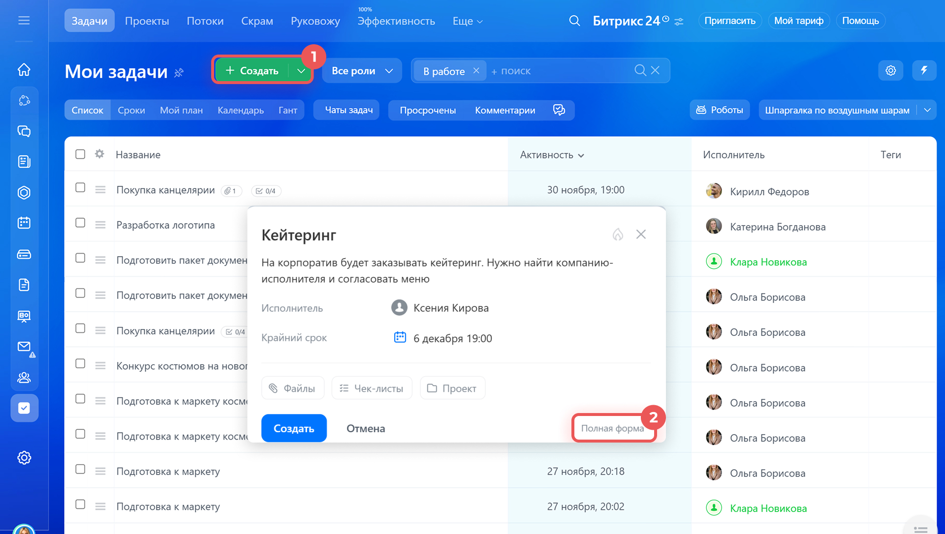945x534 pixels.
Task: Open the gear settings icon beside lightning
Action: [x=890, y=70]
